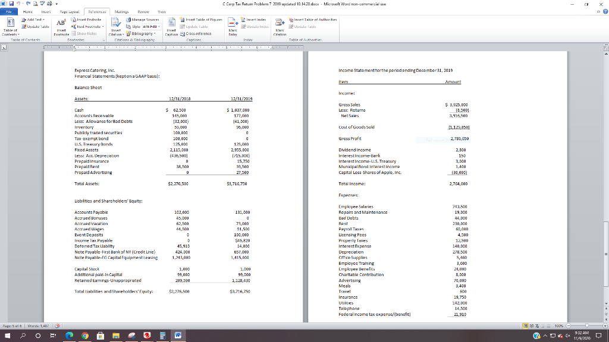Switch to Full Screen Reading view

coord(531,325)
